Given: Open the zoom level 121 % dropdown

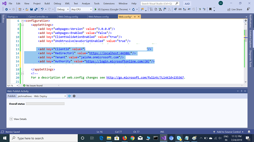Looking at the screenshot, I should (13, 86).
